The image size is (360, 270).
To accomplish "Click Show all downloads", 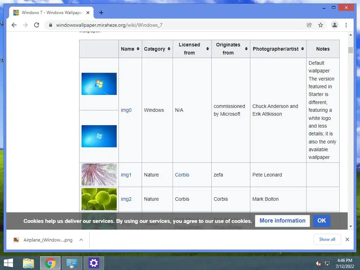I will point(327,239).
